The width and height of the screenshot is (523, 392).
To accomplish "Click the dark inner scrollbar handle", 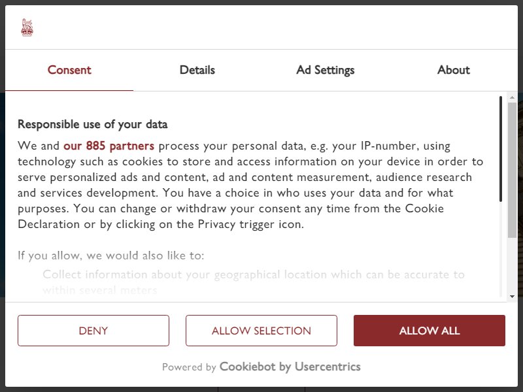I will [x=501, y=149].
